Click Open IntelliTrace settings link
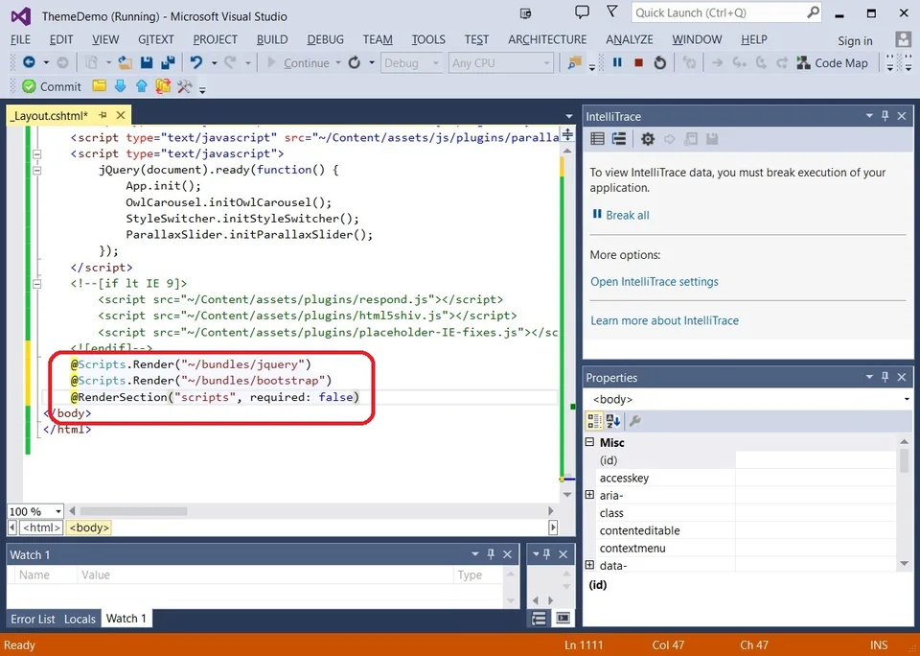The height and width of the screenshot is (656, 920). [x=655, y=281]
